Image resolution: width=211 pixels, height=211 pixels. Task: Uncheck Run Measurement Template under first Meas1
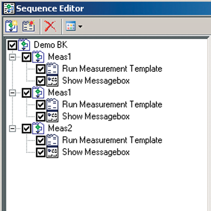coord(41,69)
